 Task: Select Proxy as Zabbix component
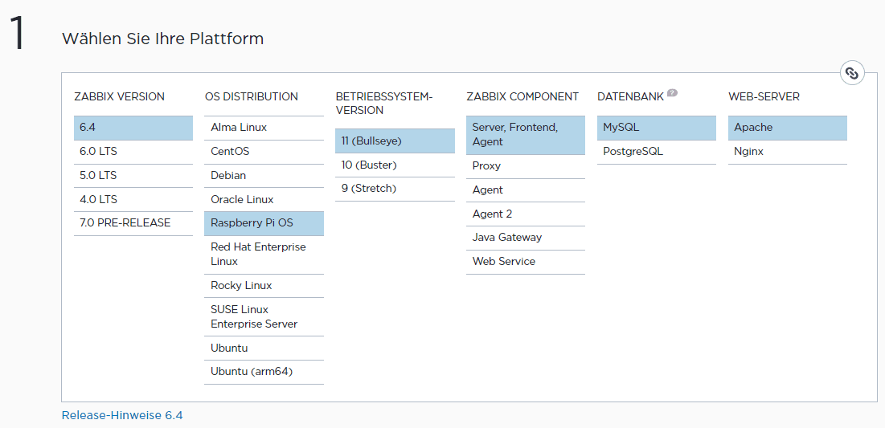[x=525, y=166]
